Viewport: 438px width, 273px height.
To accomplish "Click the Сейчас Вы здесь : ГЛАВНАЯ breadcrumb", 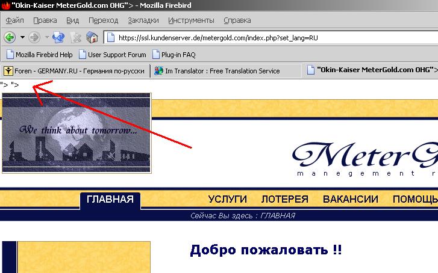I will [243, 215].
